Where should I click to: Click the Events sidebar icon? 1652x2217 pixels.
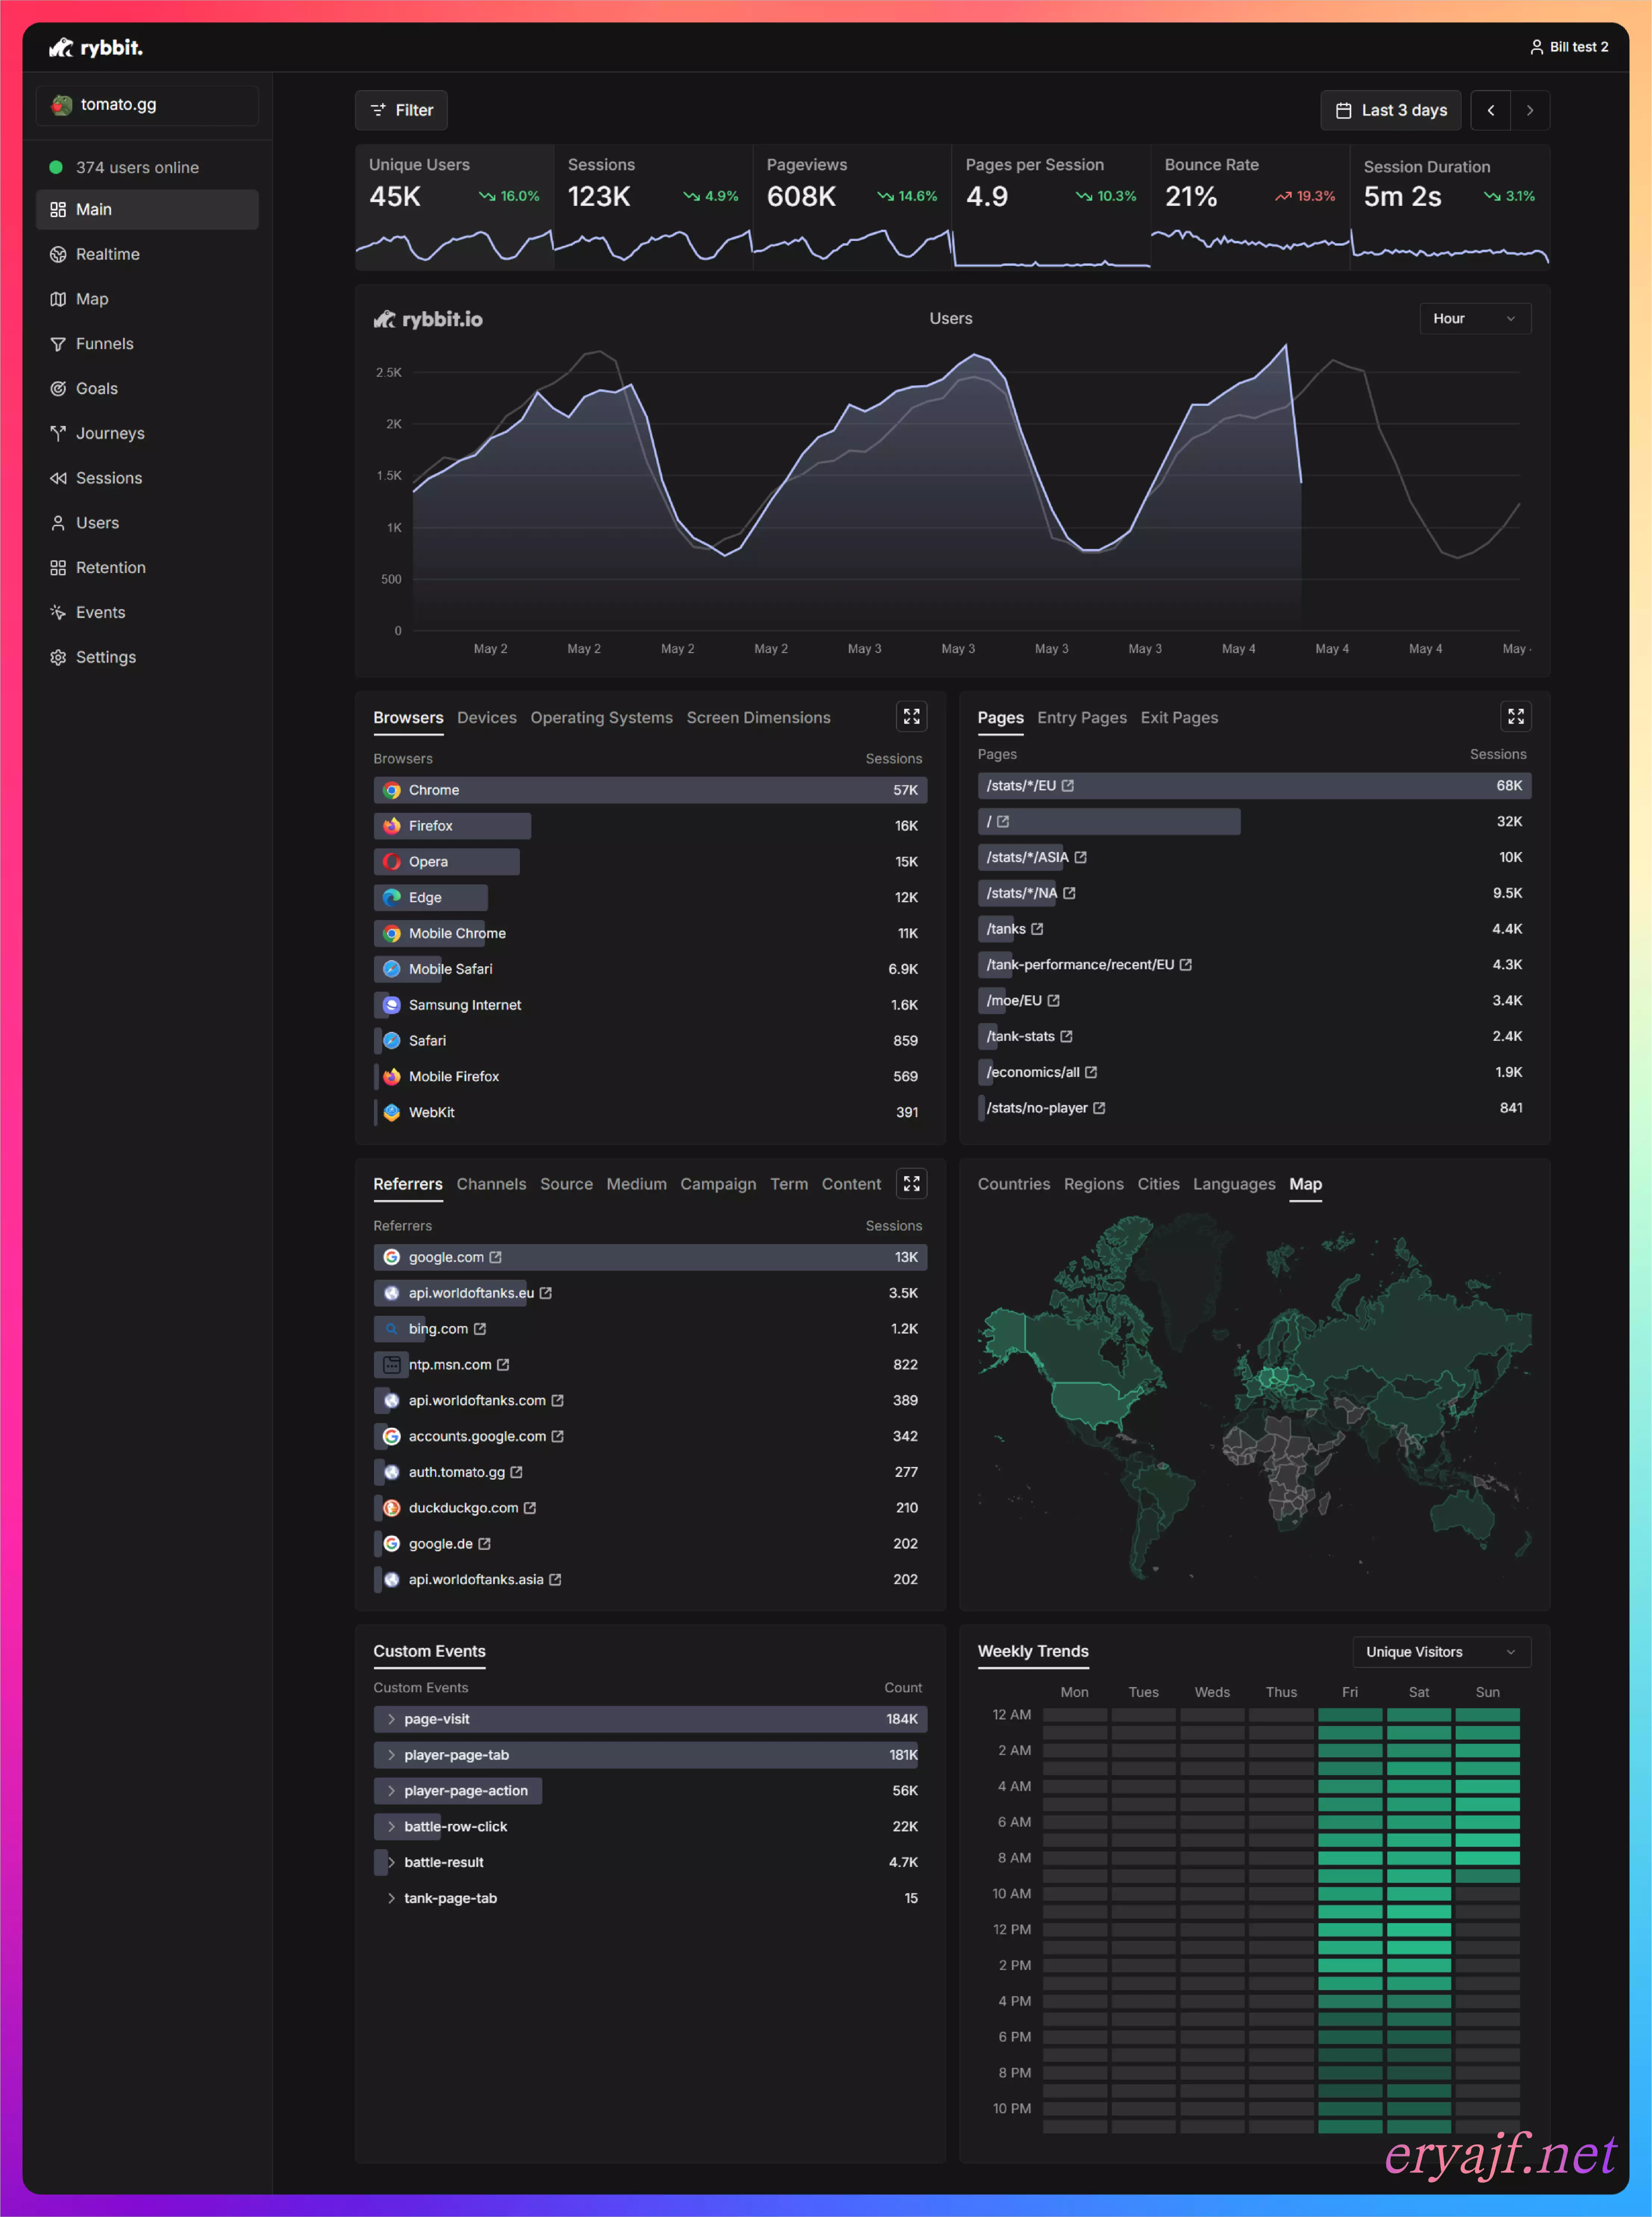tap(58, 612)
